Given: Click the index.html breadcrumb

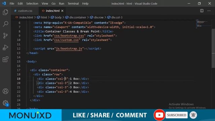Looking at the screenshot, I should pyautogui.click(x=25, y=17).
